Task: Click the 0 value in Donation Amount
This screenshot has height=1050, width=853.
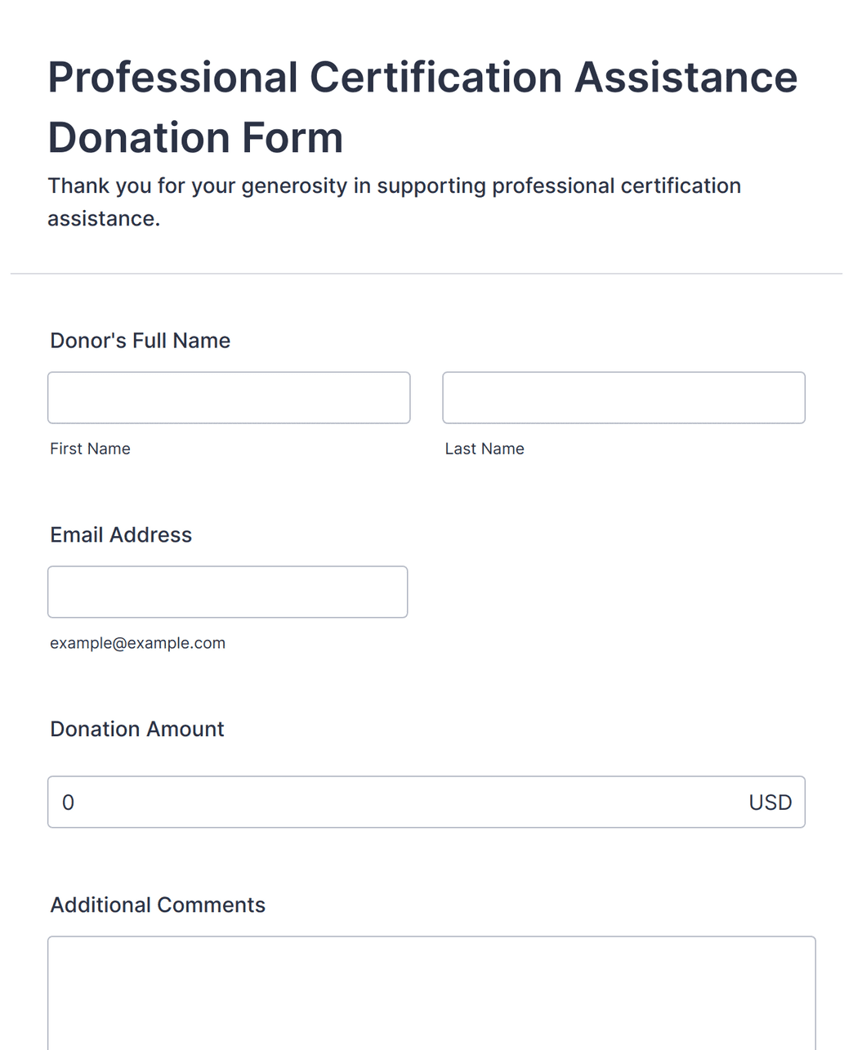Action: (x=69, y=802)
